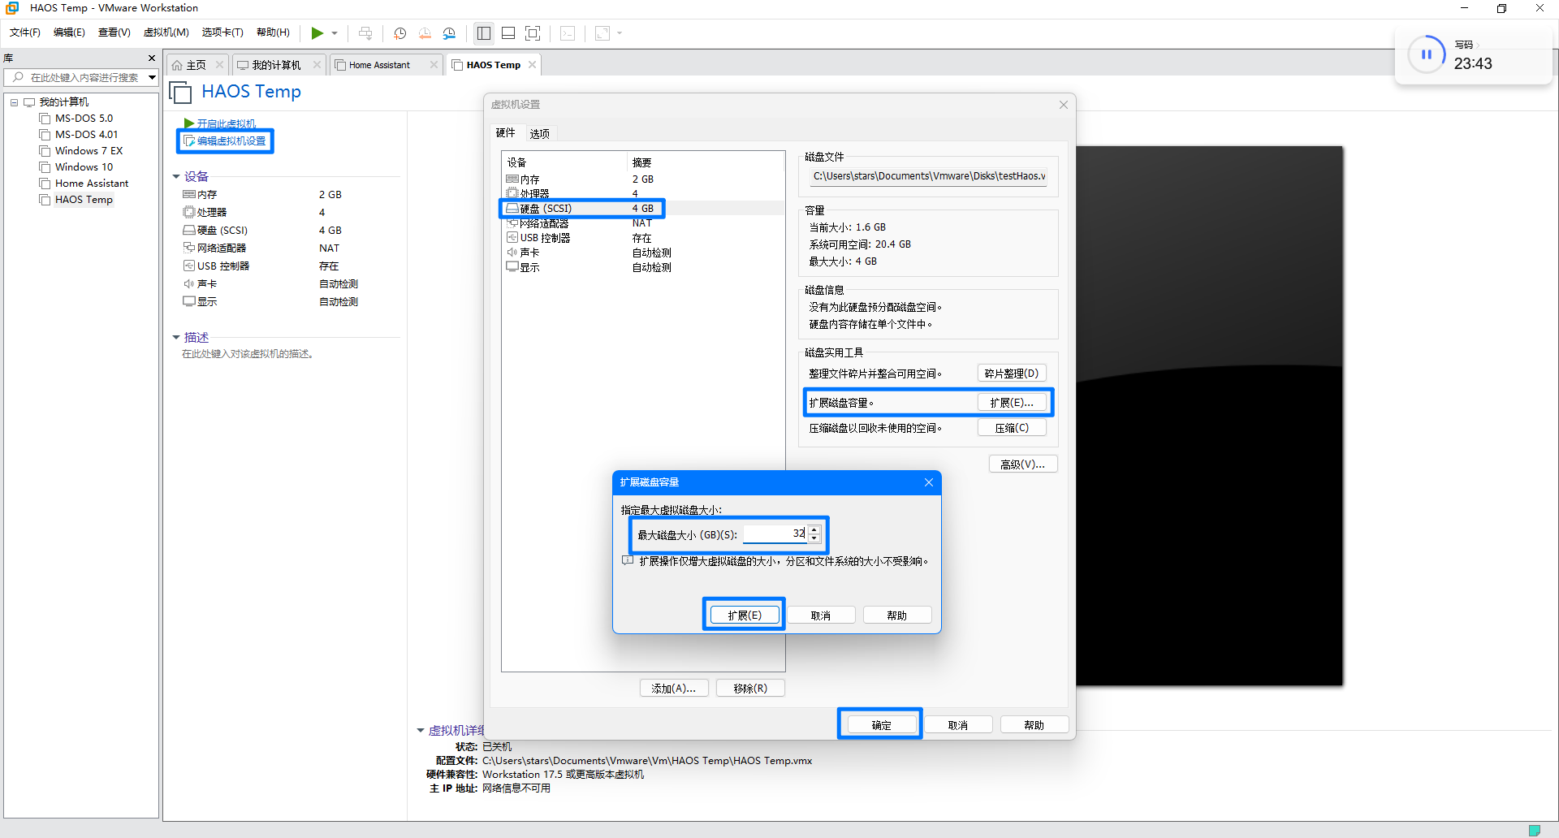
Task: Switch to the 选项 tab in settings
Action: [x=538, y=133]
